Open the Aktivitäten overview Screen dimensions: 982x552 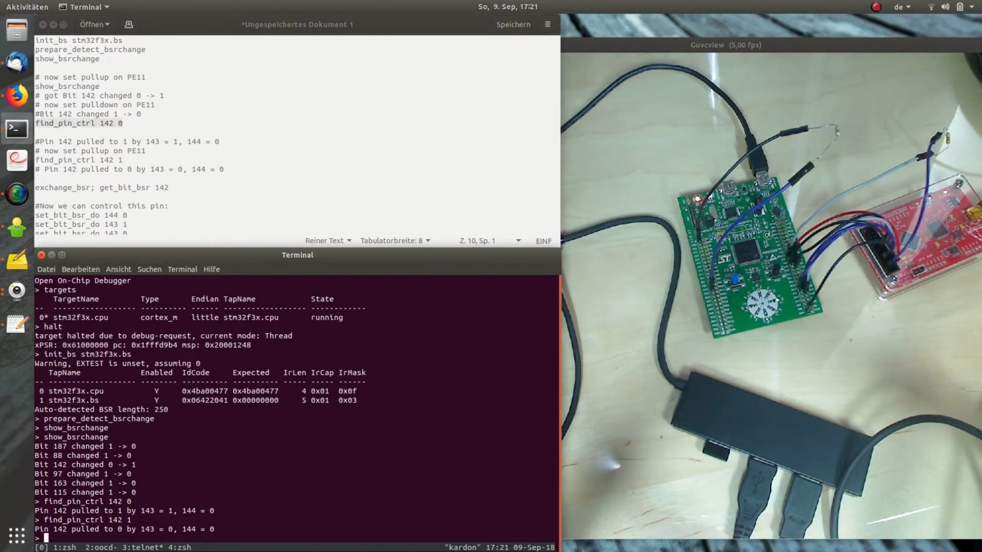pyautogui.click(x=27, y=7)
